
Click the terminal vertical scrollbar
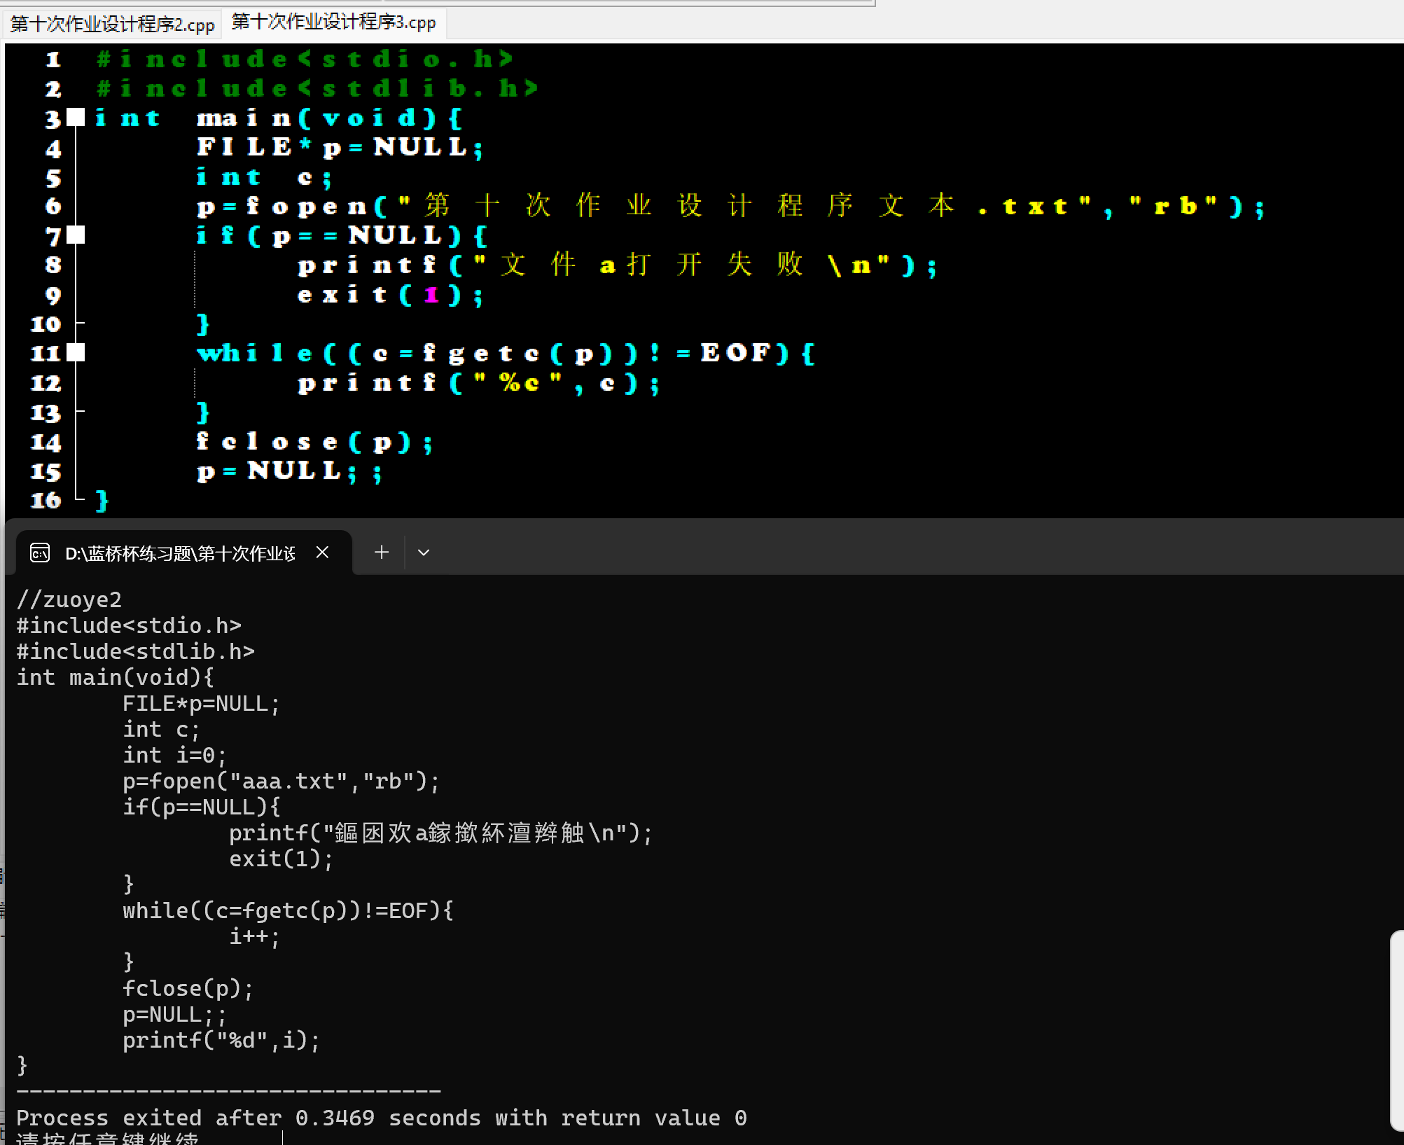[x=1396, y=1029]
